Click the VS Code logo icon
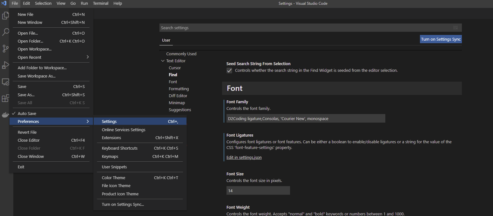 [4, 3]
